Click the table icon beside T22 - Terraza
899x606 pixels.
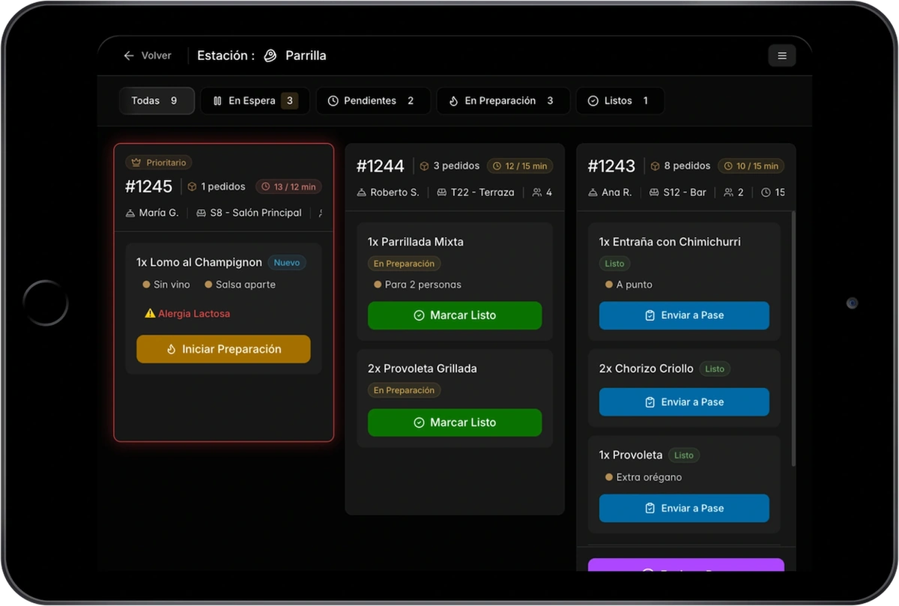click(x=441, y=193)
